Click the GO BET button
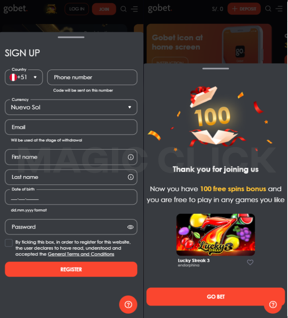 coord(216,297)
